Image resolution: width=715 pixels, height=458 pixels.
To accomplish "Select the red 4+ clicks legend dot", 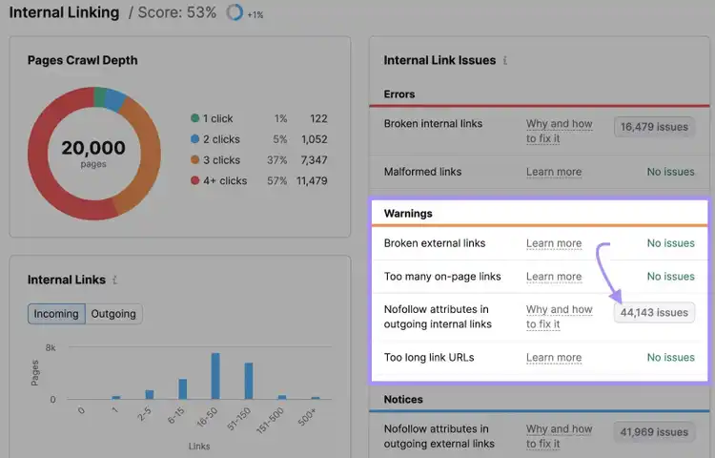I will pyautogui.click(x=194, y=180).
